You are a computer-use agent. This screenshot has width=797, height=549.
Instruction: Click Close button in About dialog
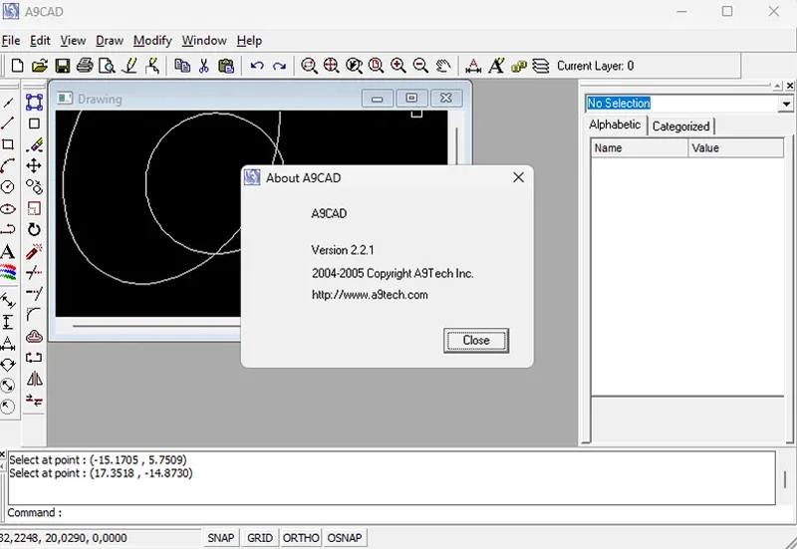point(475,341)
